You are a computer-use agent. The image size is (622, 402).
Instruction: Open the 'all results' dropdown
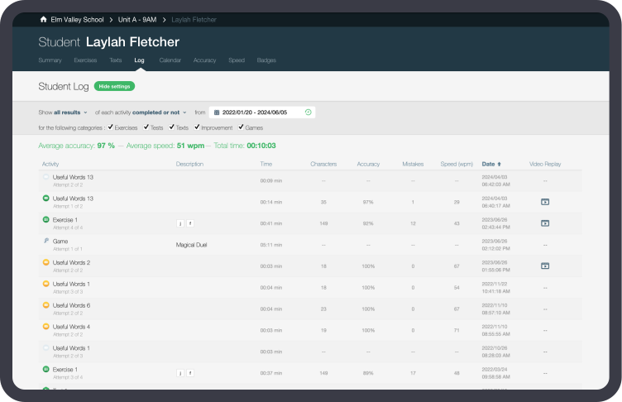click(x=71, y=112)
